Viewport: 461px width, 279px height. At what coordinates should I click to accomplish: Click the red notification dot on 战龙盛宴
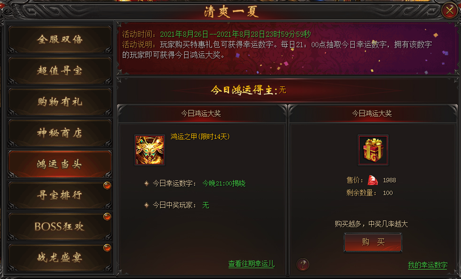107,248
